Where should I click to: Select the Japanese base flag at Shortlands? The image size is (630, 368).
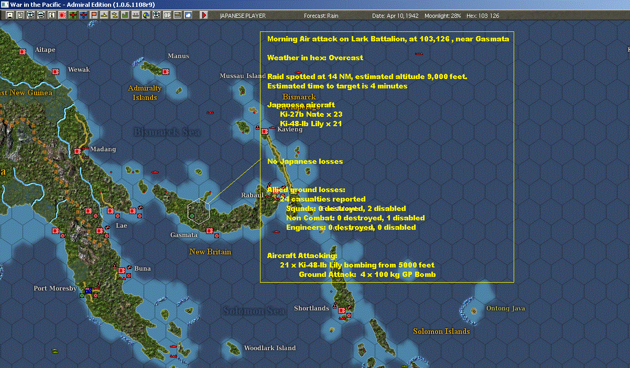[x=342, y=310]
